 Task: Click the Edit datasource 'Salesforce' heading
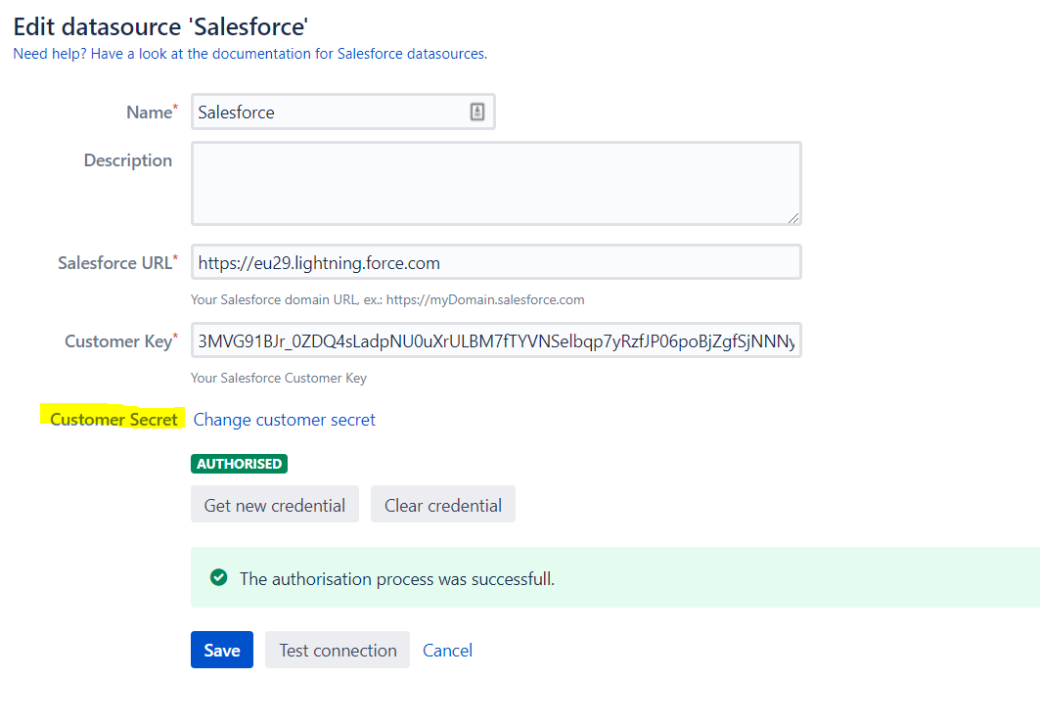click(x=161, y=26)
